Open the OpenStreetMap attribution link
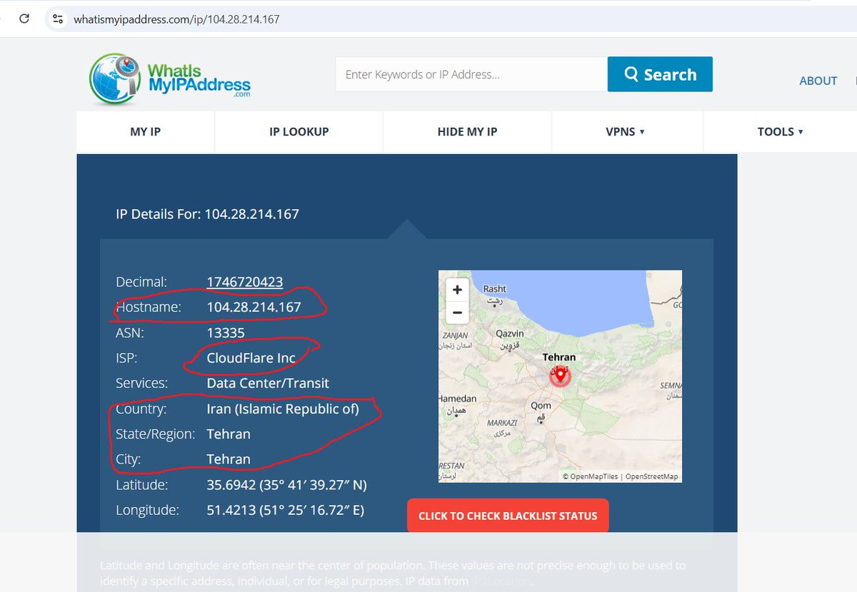The width and height of the screenshot is (857, 592). point(651,476)
